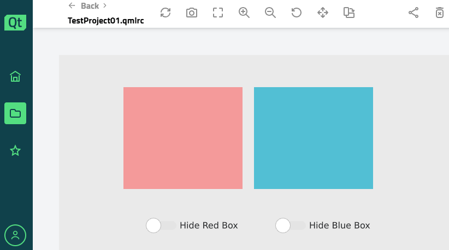Open the folder projects section in sidebar
This screenshot has height=250, width=449.
[15, 113]
